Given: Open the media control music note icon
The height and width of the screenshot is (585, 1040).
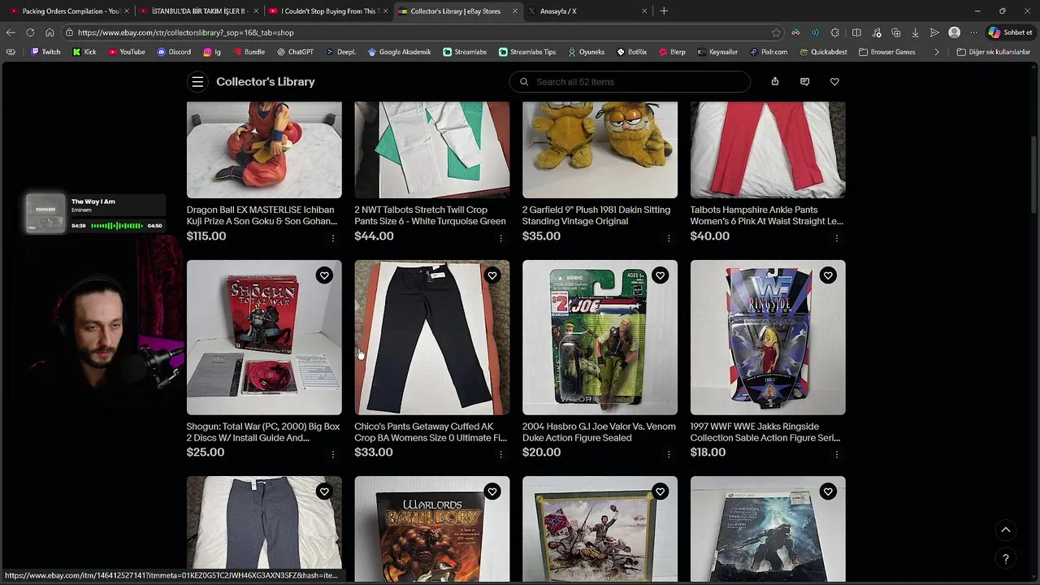Looking at the screenshot, I should click(x=877, y=32).
